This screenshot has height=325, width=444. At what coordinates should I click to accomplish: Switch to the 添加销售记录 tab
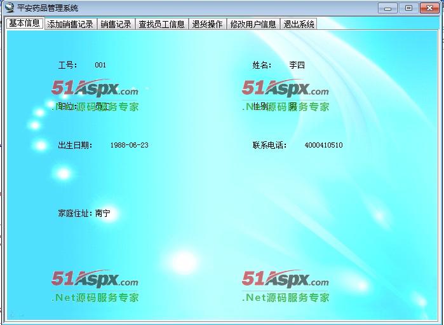click(71, 24)
